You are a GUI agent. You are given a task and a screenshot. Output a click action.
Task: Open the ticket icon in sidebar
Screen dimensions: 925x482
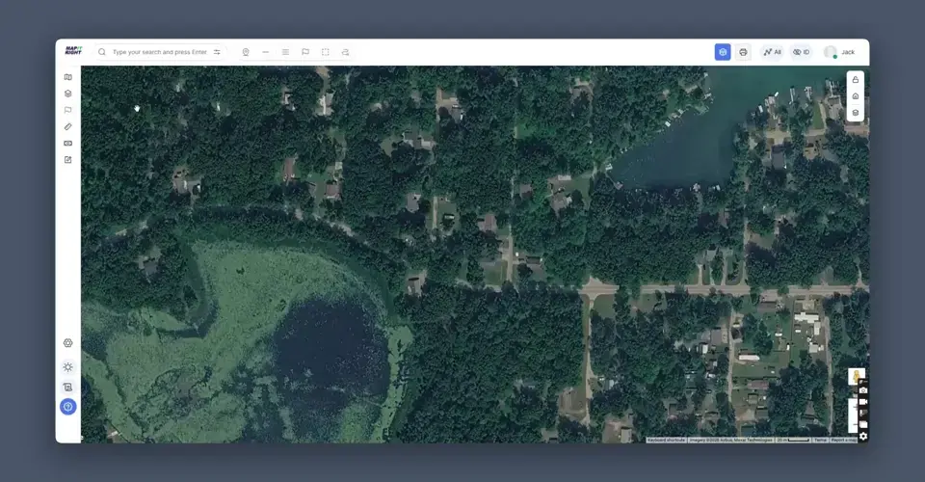[x=67, y=144]
